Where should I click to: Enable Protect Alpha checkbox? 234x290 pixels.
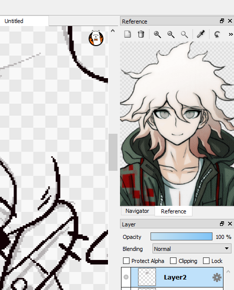[126, 261]
